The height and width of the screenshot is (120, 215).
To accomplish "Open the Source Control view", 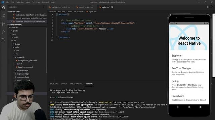I will pyautogui.click(x=3, y=24).
